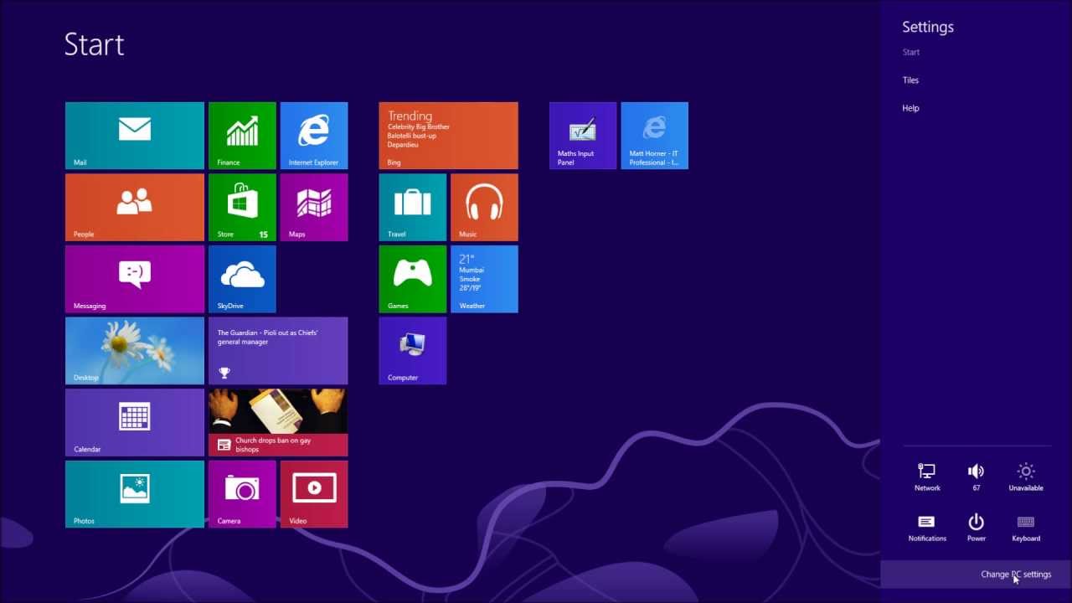1072x603 pixels.
Task: Select Help in the Settings pane
Action: tap(910, 108)
